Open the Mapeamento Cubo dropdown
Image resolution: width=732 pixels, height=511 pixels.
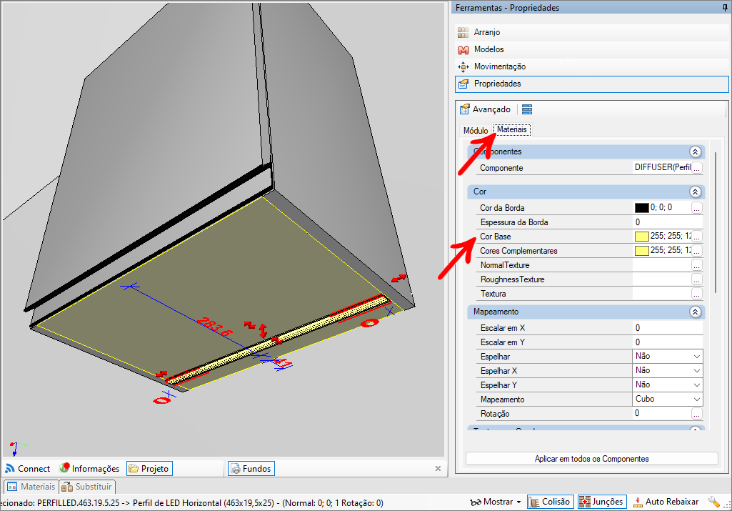pos(696,399)
